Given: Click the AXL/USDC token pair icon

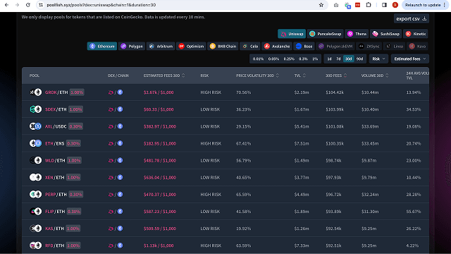Looking at the screenshot, I should click(36, 126).
